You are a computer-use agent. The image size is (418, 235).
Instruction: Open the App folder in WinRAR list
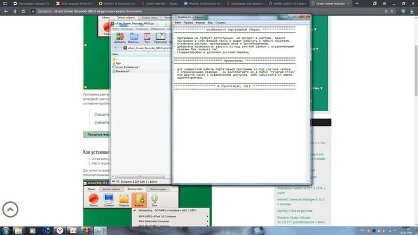[x=118, y=63]
